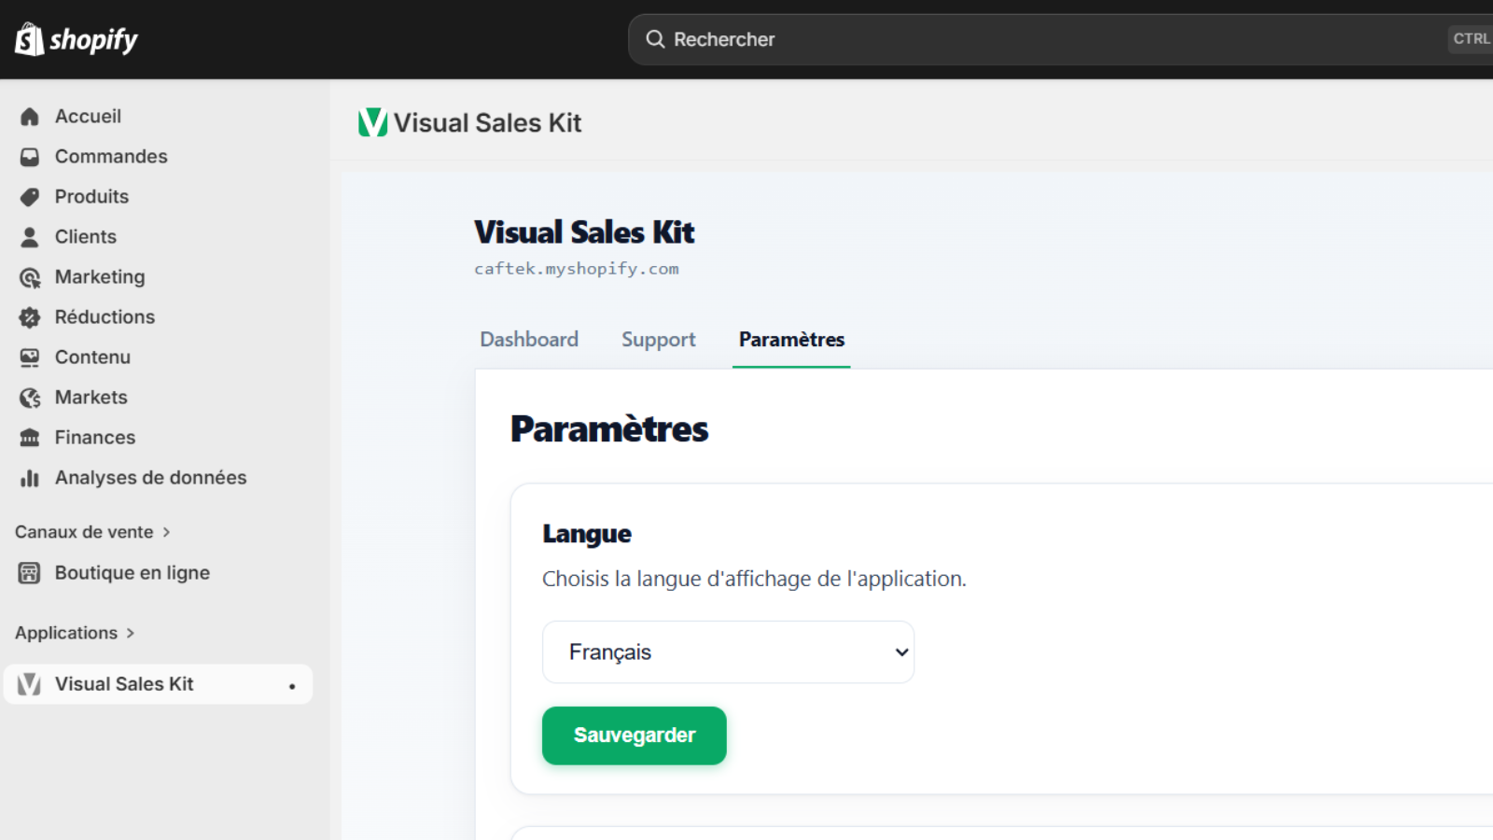Click the Visual Sales Kit header title

point(487,123)
